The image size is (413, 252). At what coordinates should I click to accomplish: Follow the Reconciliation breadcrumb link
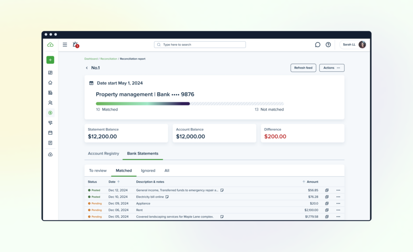(108, 59)
